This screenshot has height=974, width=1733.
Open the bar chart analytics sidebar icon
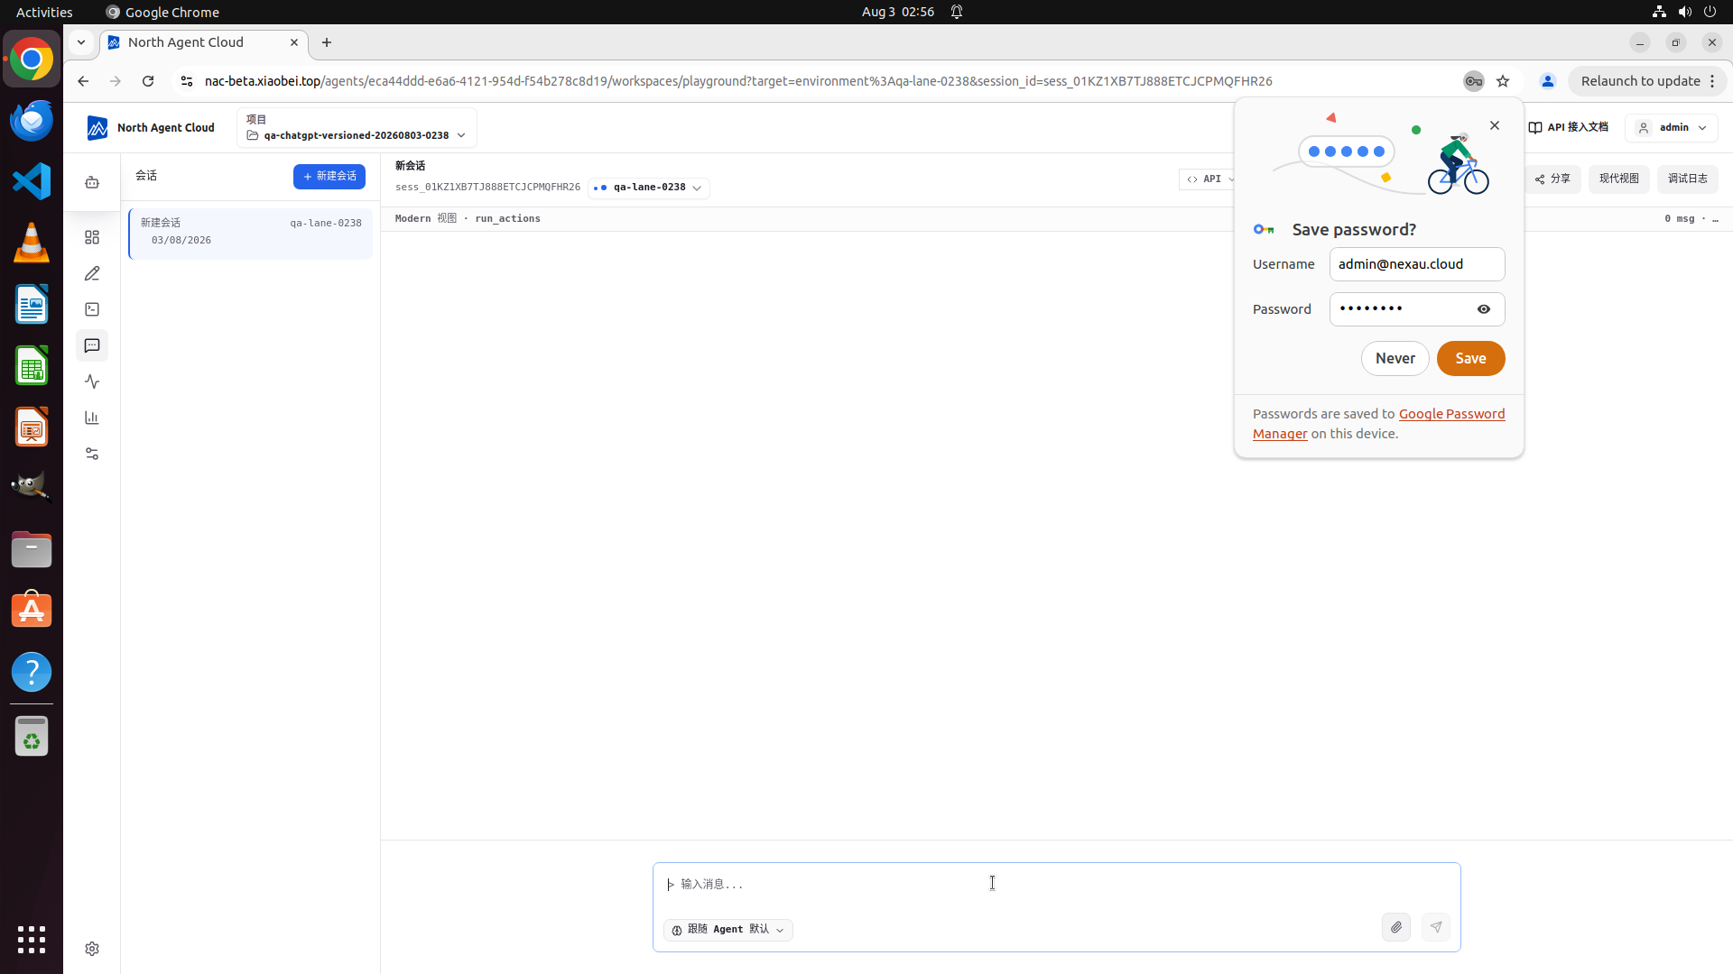coord(92,418)
